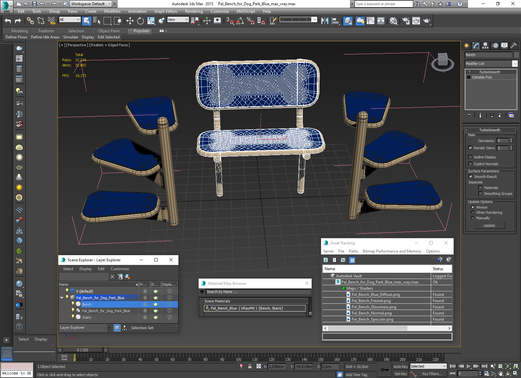Switch to the Modify command panel
The height and width of the screenshot is (378, 521).
click(x=476, y=46)
